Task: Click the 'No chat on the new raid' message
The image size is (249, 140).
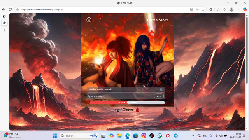Action: pyautogui.click(x=100, y=89)
